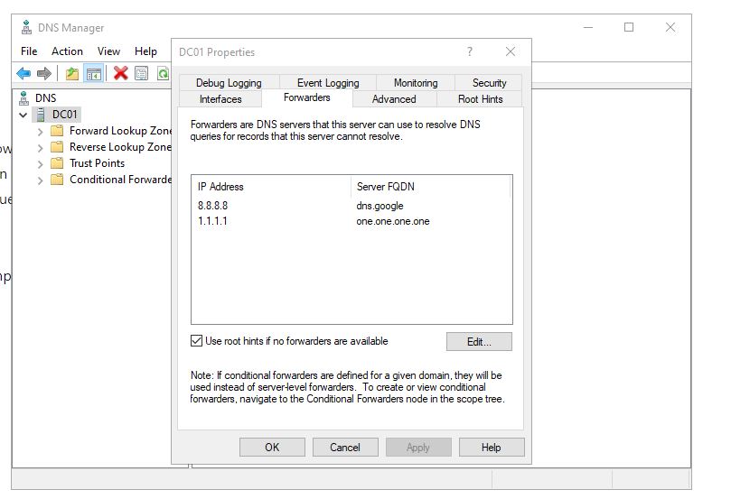This screenshot has height=499, width=731.
Task: Click the Cancel button
Action: [345, 448]
